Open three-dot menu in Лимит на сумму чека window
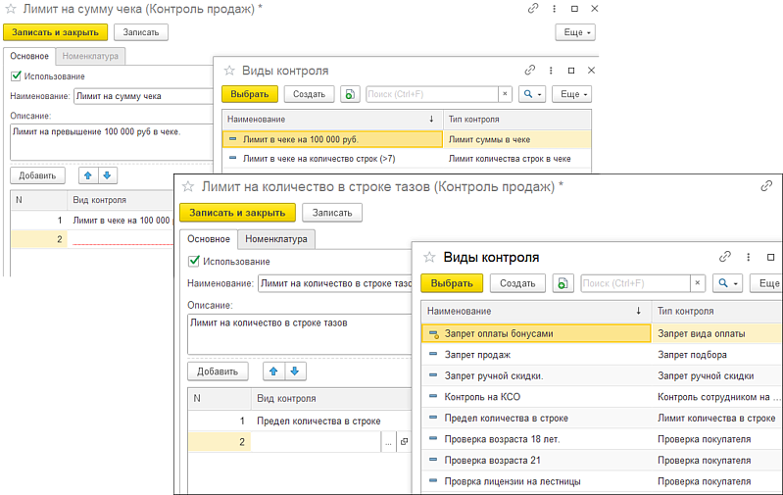 [554, 9]
